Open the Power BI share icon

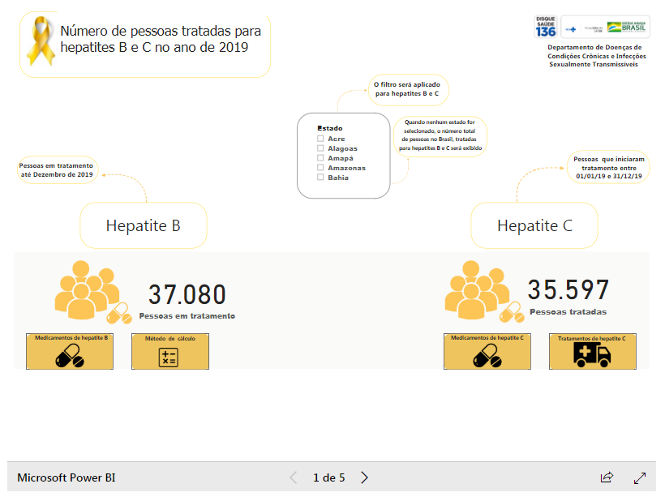point(607,477)
